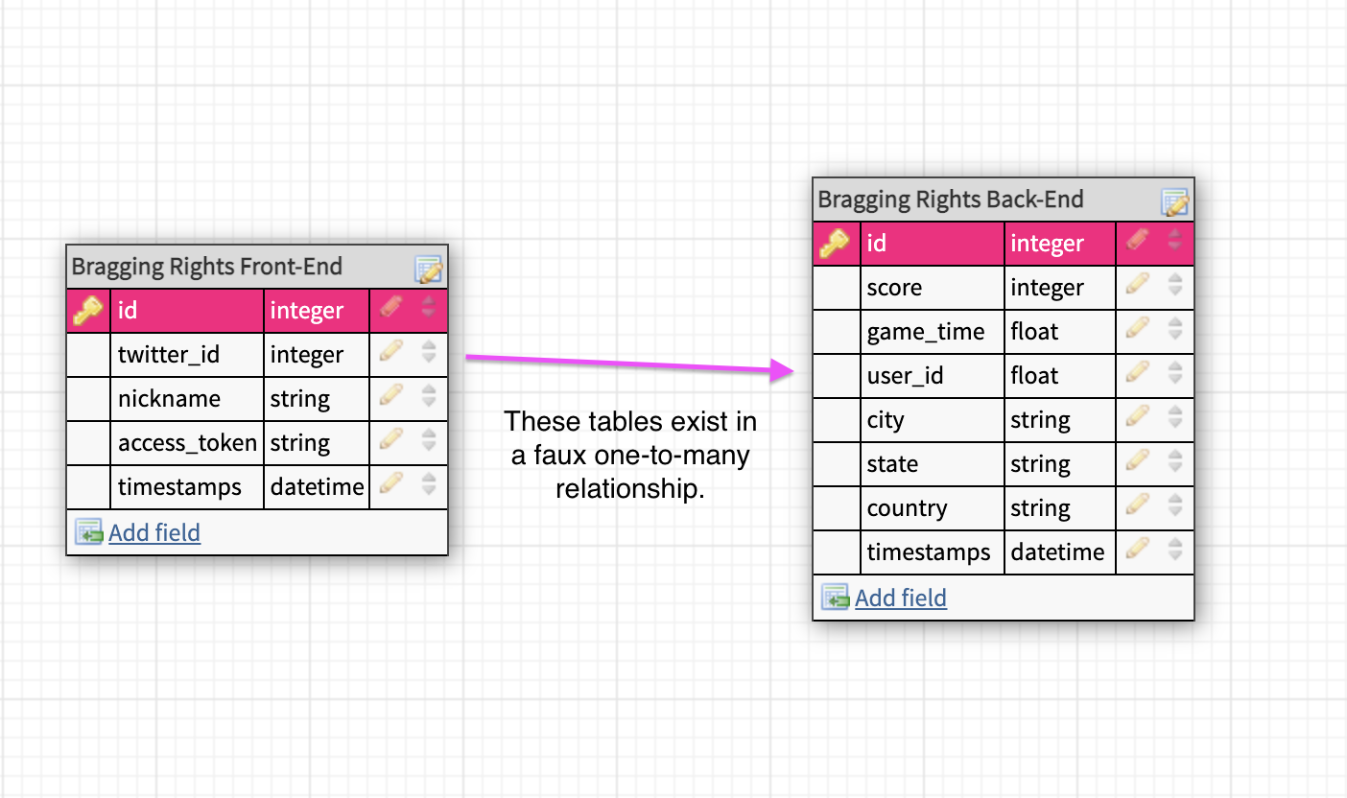Screen dimensions: 1347x798
Task: Click the float type of game_time
Action: tap(1034, 332)
